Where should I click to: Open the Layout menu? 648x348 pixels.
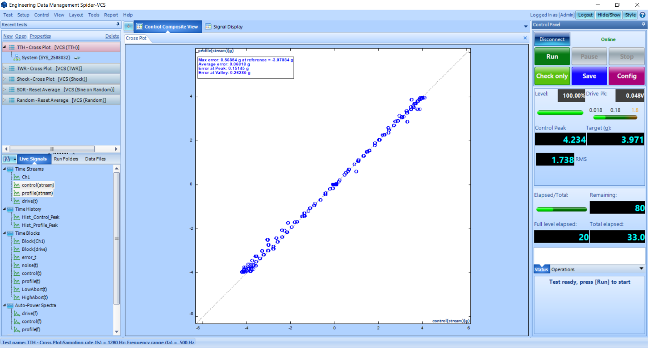pyautogui.click(x=76, y=15)
